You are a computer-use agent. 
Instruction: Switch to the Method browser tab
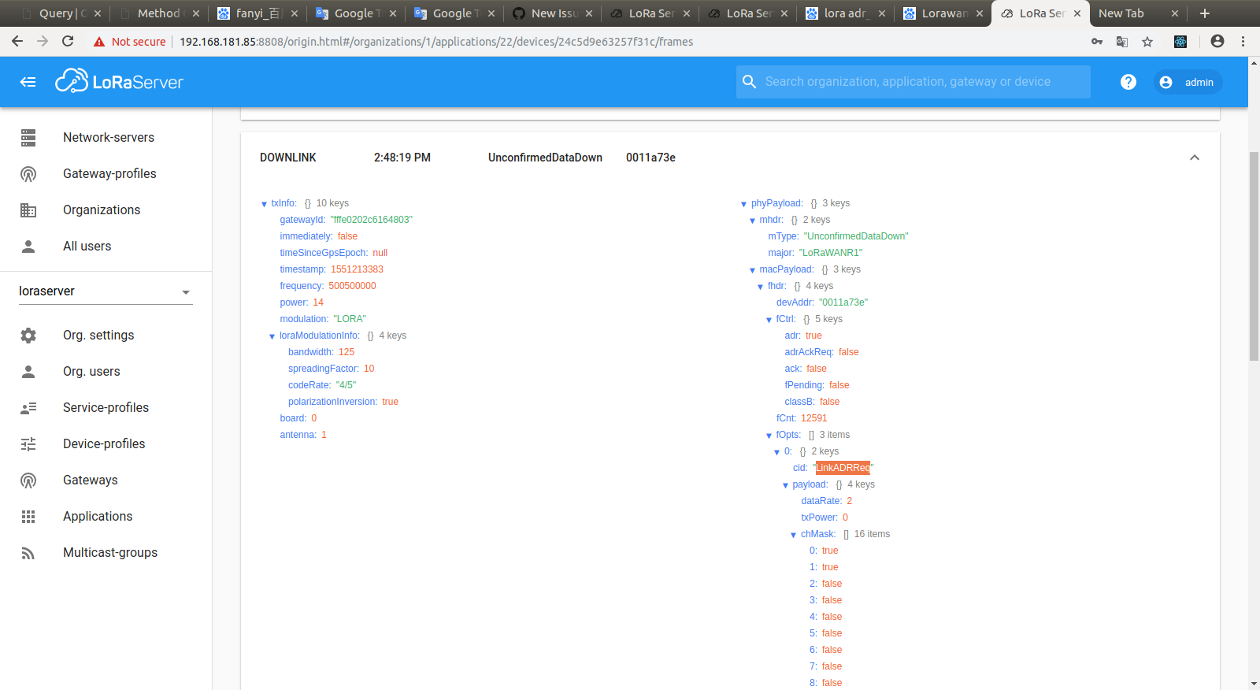[158, 13]
